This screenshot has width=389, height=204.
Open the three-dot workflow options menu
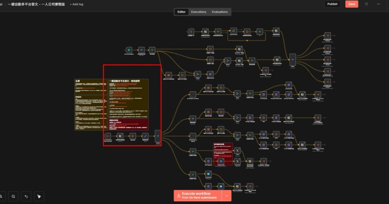378,4
